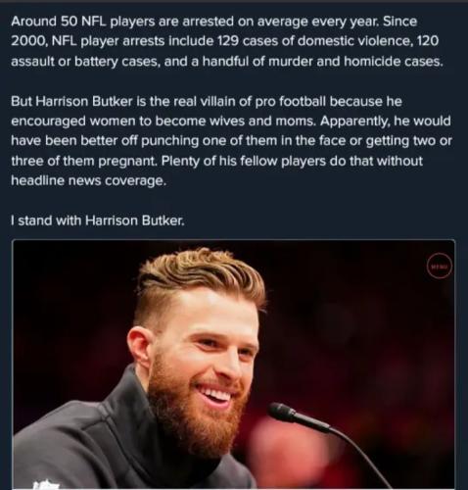Click the NFL shield logo on the jacket

point(46,484)
